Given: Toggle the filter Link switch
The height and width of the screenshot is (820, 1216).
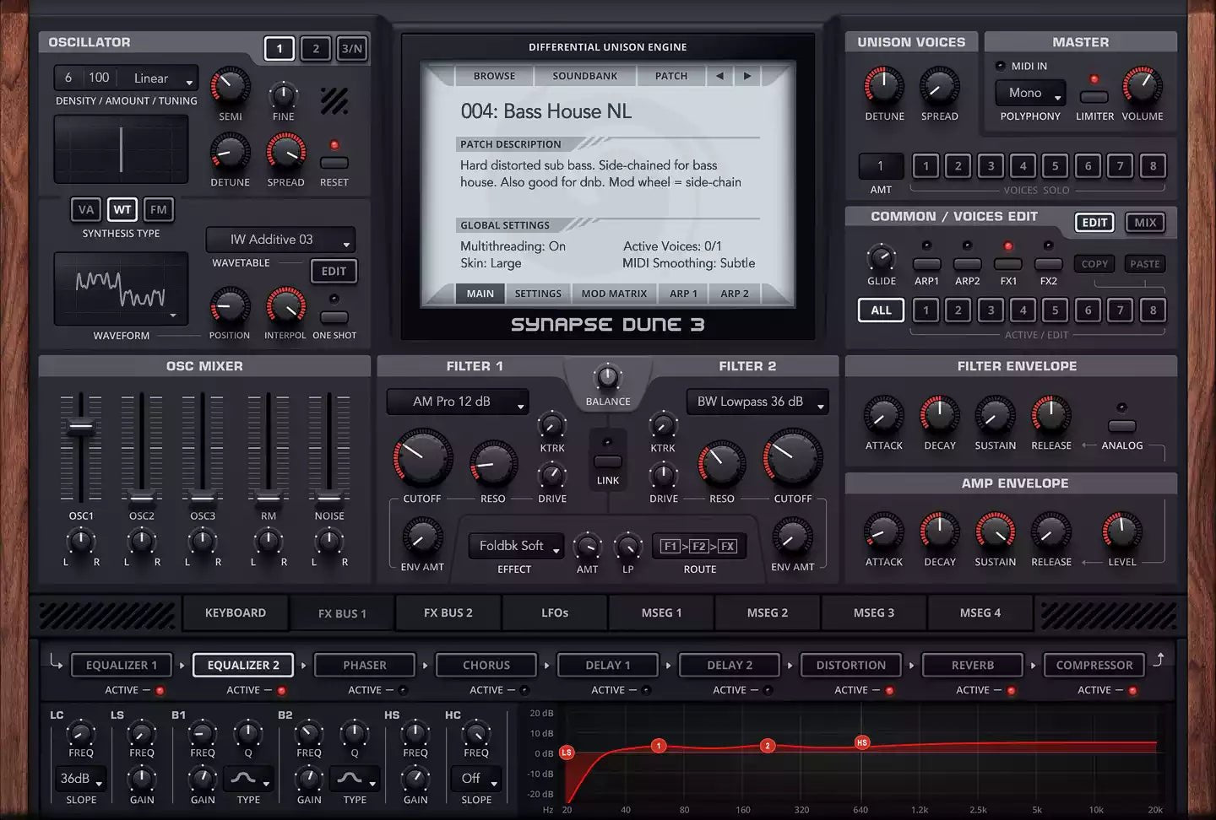Looking at the screenshot, I should 607,461.
